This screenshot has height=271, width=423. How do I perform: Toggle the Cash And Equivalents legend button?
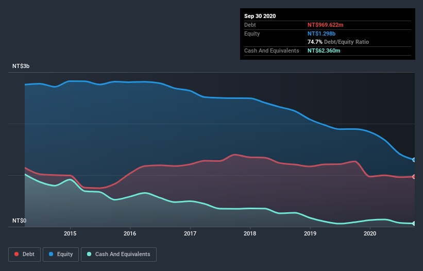point(119,255)
